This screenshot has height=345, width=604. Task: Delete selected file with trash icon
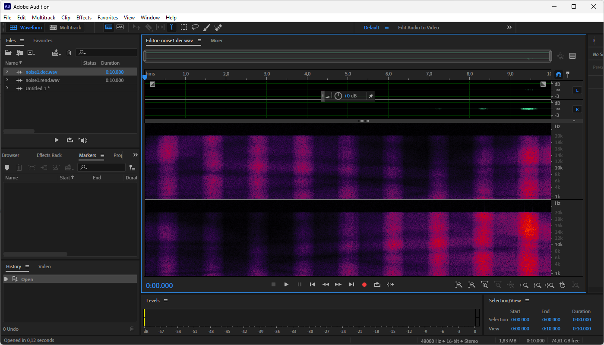click(x=69, y=53)
